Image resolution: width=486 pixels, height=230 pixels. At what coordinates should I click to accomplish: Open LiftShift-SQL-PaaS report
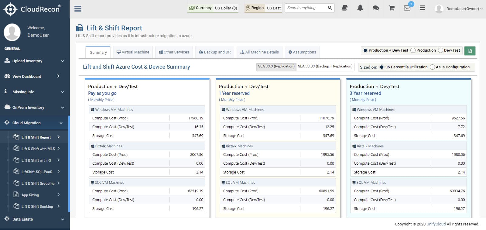click(x=37, y=172)
